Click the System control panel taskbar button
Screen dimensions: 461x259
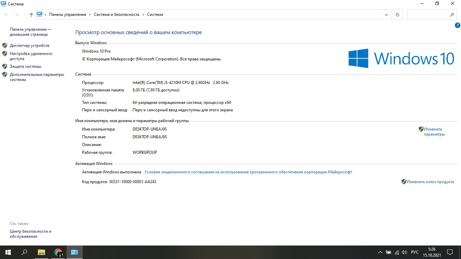click(75, 252)
